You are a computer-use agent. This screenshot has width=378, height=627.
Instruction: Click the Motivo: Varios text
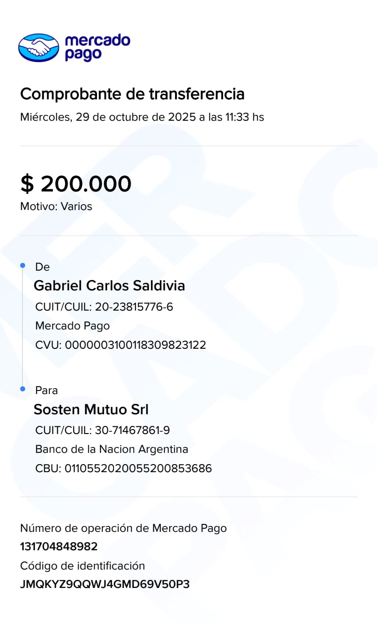point(56,207)
